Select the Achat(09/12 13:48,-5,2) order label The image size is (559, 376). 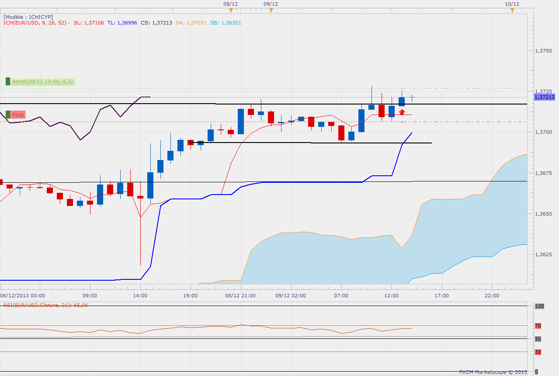pos(43,81)
